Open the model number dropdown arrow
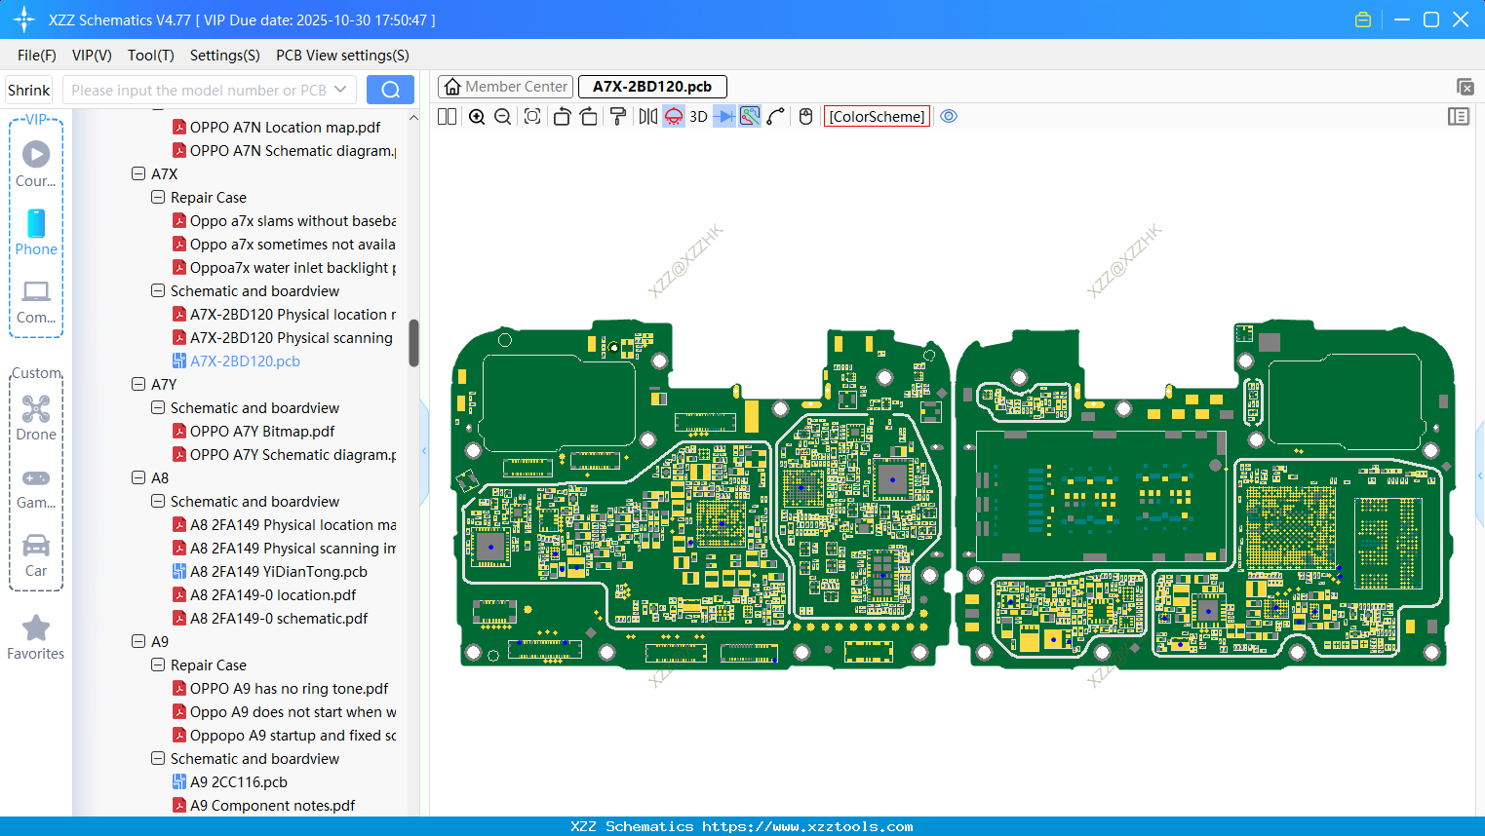The width and height of the screenshot is (1485, 836). (x=340, y=90)
